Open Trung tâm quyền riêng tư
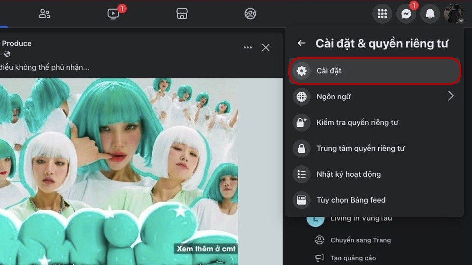This screenshot has height=265, width=472. point(374,148)
